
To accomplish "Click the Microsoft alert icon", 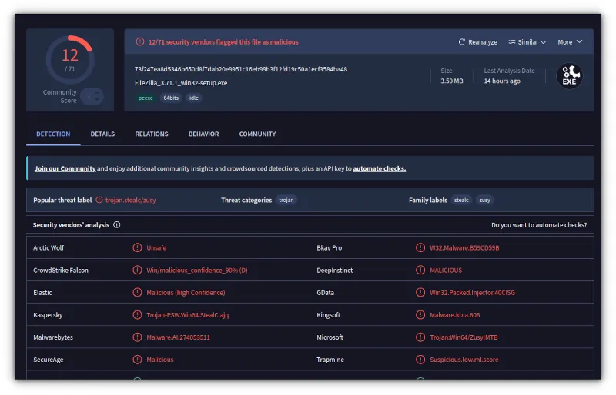I will click(x=420, y=337).
